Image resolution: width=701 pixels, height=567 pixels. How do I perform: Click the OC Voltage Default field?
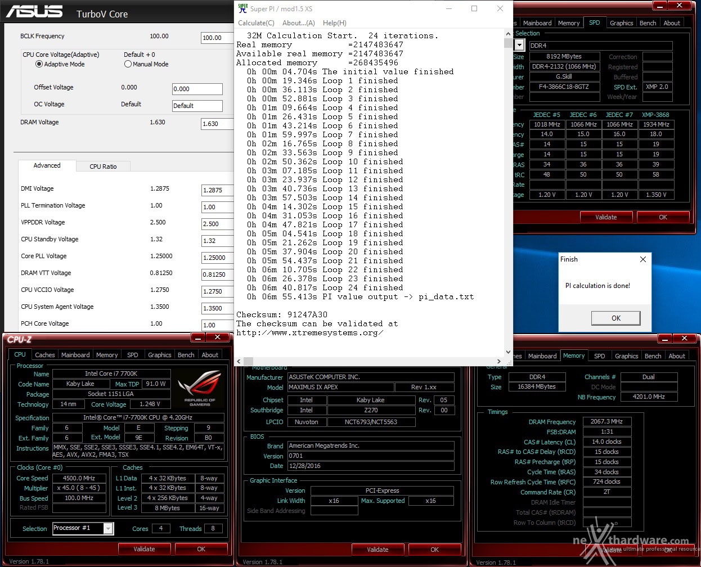pos(197,106)
